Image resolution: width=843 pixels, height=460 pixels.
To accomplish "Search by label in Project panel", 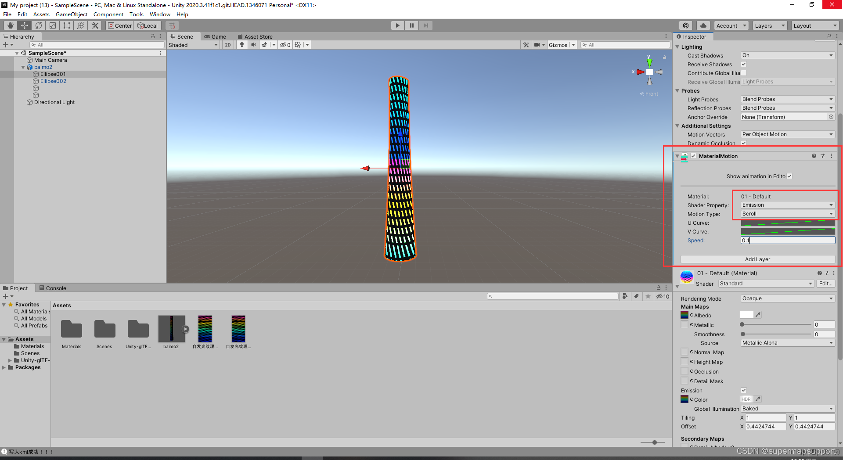I will point(637,296).
